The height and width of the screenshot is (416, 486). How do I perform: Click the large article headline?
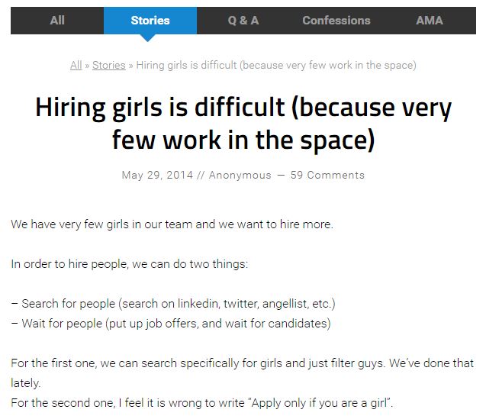(243, 123)
